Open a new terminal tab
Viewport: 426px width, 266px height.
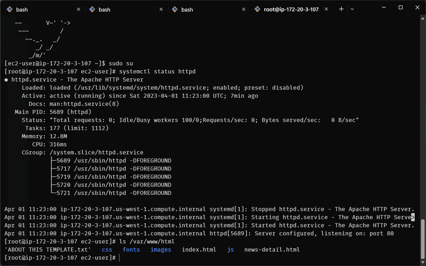click(341, 9)
